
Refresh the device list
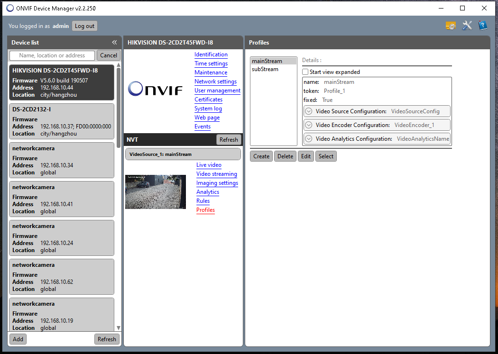(107, 339)
